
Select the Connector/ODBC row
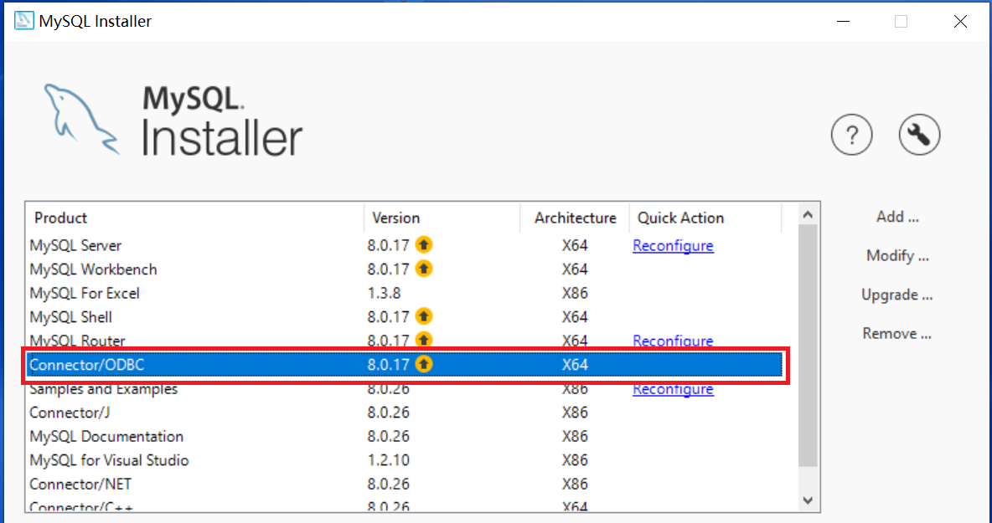[405, 365]
